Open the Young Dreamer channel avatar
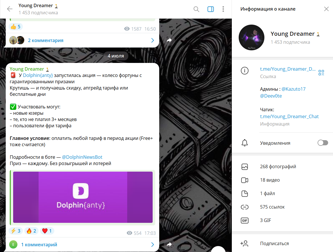The image size is (333, 252). pos(252,37)
